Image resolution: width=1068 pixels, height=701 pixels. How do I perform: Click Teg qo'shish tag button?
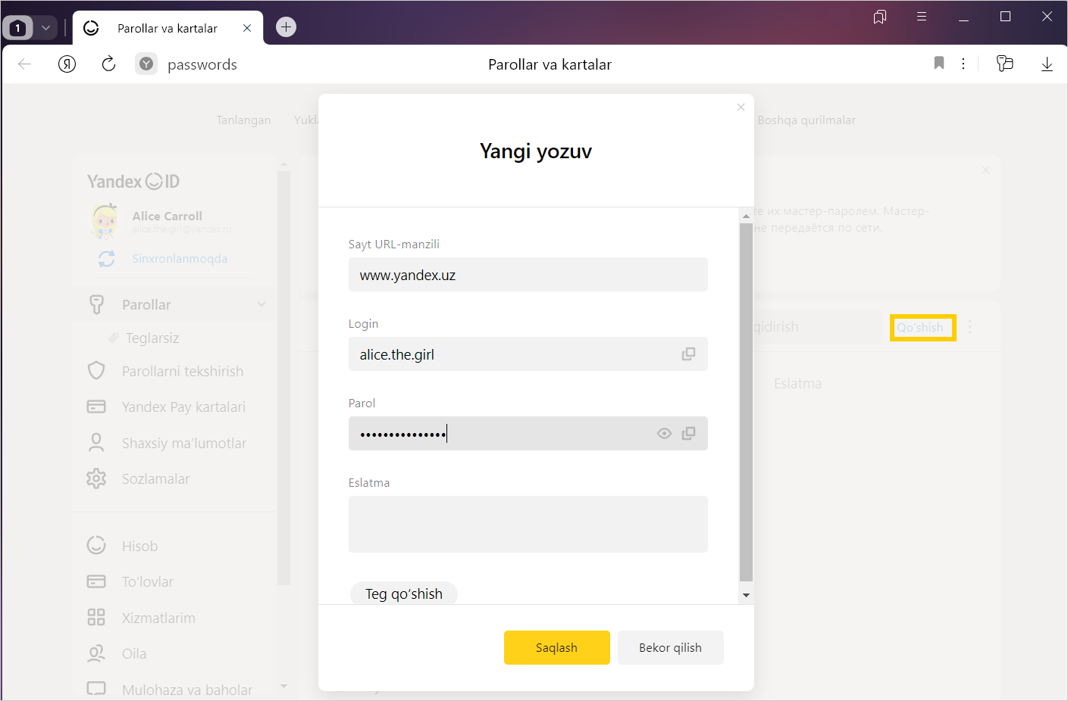point(403,594)
